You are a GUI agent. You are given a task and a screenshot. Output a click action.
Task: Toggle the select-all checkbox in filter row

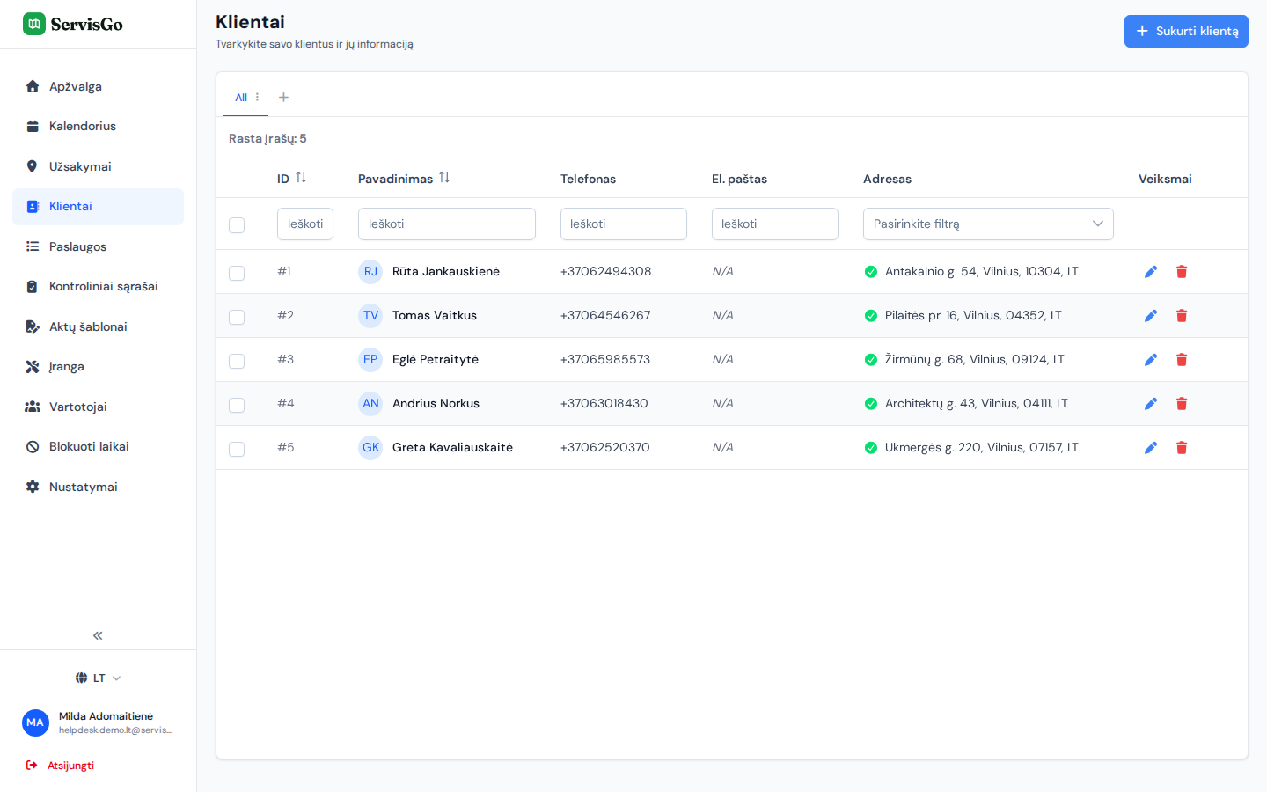coord(237,225)
